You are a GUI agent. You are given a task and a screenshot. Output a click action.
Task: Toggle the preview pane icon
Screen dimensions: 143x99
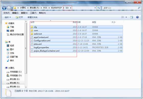click(131, 17)
